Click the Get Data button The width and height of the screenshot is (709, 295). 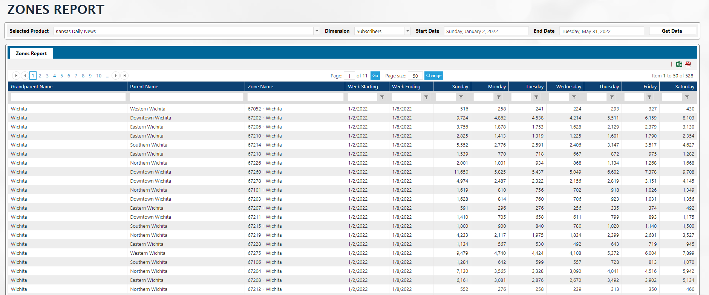[672, 31]
